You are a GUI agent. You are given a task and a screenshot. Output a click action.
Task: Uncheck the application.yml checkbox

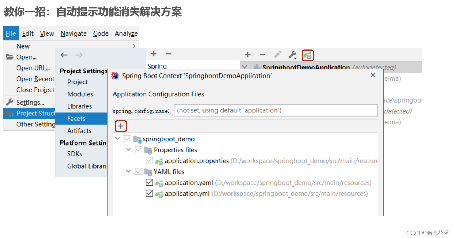tap(149, 193)
